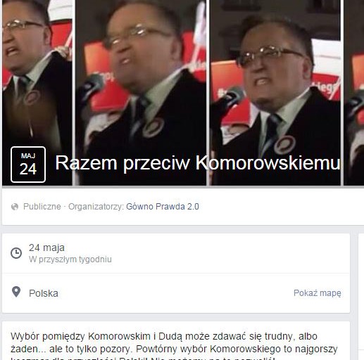Click the W przyszłym tygodniu subtitle
Screen dimensions: 364x360
point(70,259)
